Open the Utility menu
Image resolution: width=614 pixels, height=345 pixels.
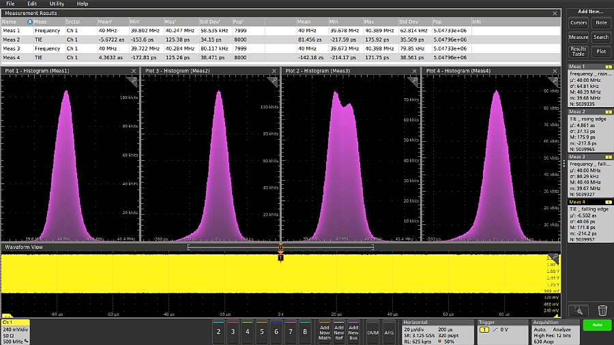coord(57,4)
